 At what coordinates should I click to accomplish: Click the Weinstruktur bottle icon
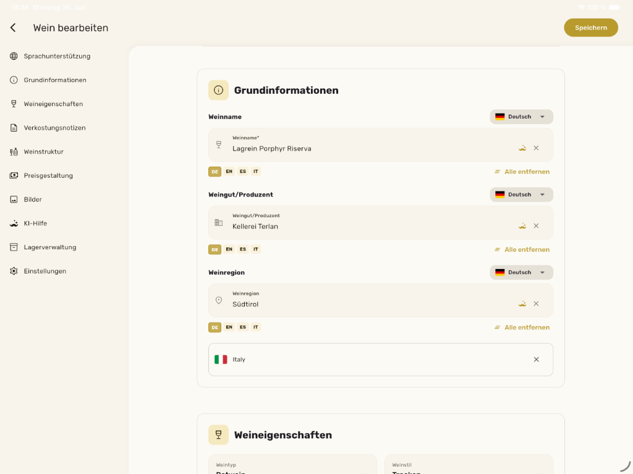tap(14, 152)
